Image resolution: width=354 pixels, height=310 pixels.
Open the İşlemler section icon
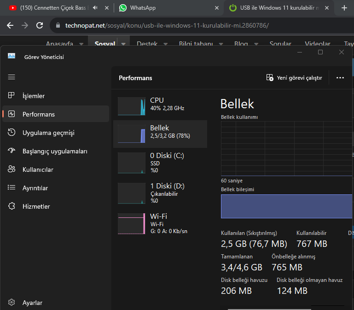tap(12, 96)
